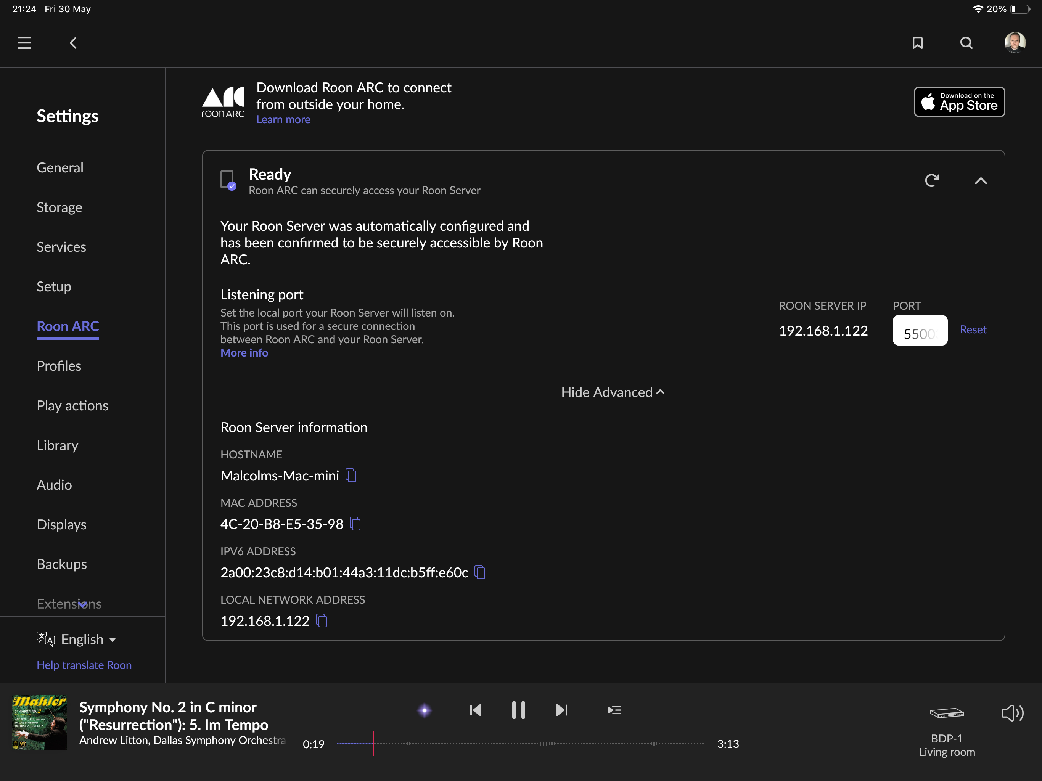Screen dimensions: 1042x781
Task: Copy the hostname Malcolms-Mac-mini
Action: point(351,475)
